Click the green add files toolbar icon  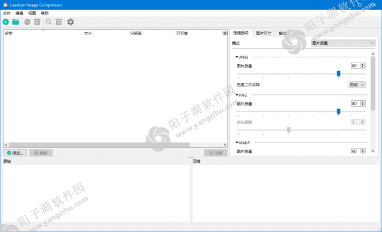click(x=6, y=22)
